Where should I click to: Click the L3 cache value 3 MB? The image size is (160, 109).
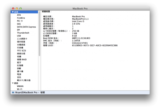click(x=74, y=33)
